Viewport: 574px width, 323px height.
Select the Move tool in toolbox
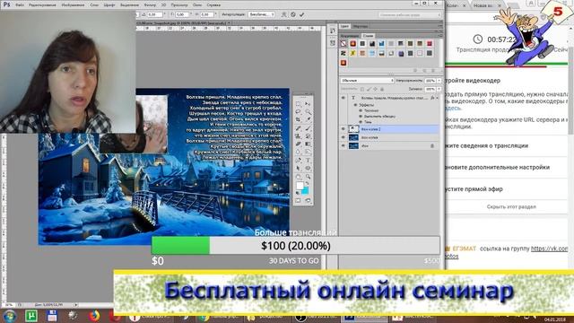tap(308, 104)
